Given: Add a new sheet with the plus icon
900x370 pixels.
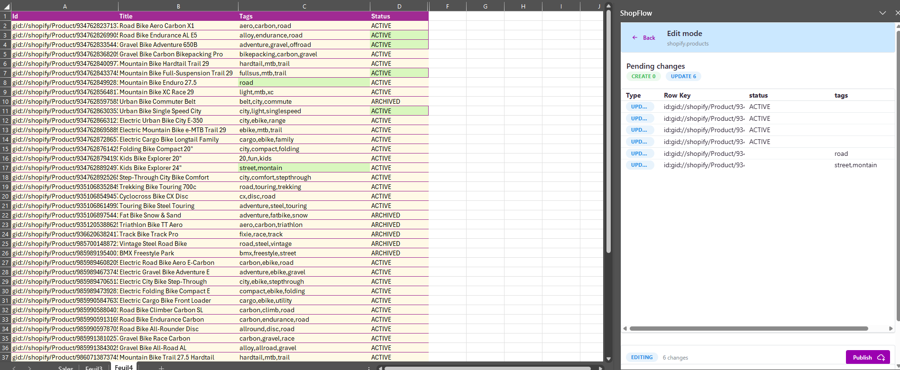Looking at the screenshot, I should [x=161, y=368].
